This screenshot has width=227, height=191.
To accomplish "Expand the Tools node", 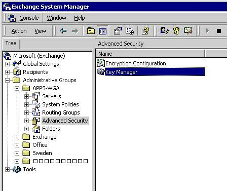I will coord(7,169).
